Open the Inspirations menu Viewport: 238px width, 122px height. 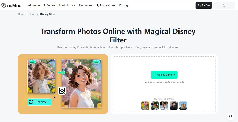(x=106, y=5)
